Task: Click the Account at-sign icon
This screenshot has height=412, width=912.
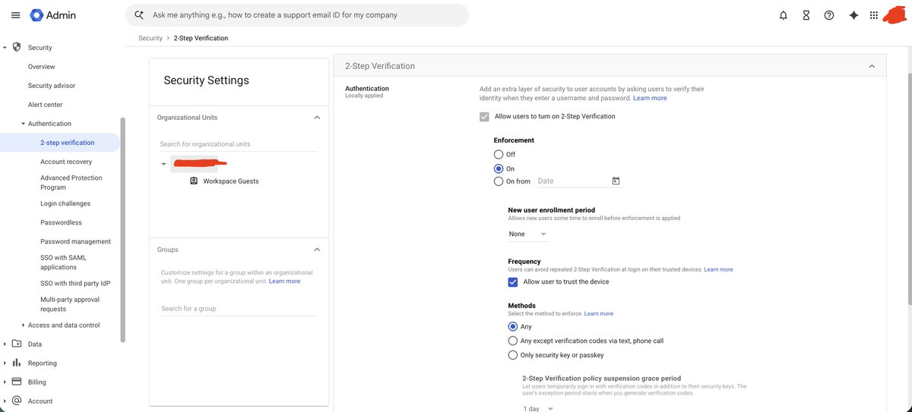Action: (17, 401)
